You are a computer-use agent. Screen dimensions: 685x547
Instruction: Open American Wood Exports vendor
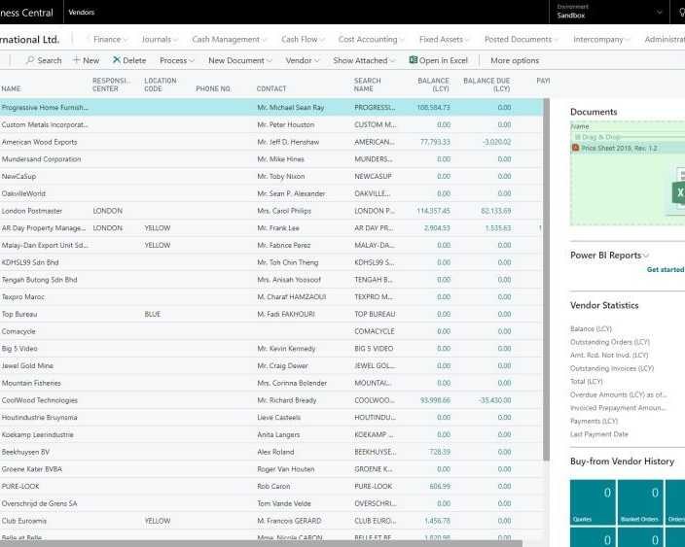tap(39, 142)
